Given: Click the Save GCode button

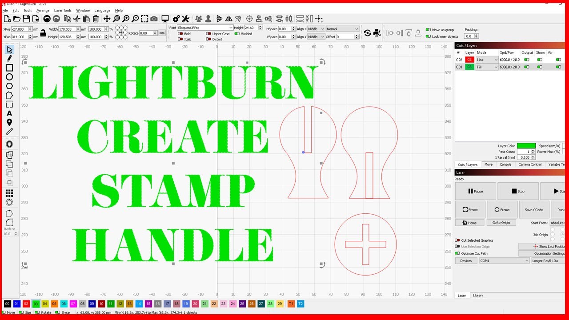Looking at the screenshot, I should (x=534, y=210).
